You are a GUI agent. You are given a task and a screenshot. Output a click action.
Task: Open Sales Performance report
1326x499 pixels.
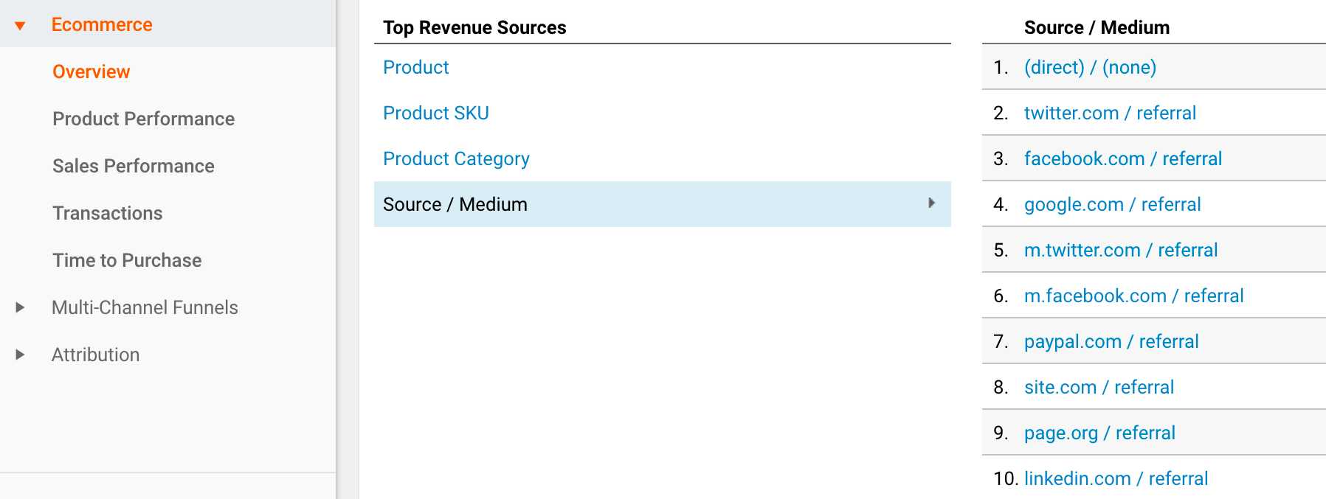[134, 166]
